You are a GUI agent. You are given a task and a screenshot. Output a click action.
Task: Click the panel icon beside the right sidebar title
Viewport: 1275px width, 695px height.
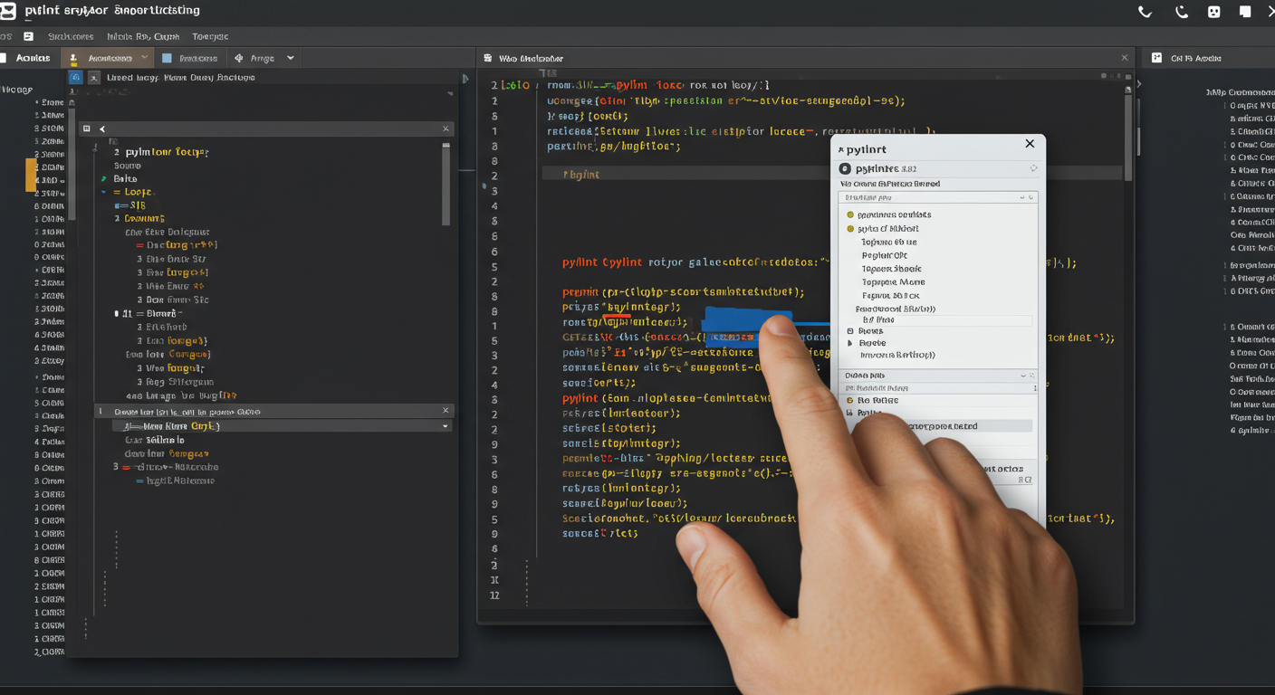(x=1156, y=58)
